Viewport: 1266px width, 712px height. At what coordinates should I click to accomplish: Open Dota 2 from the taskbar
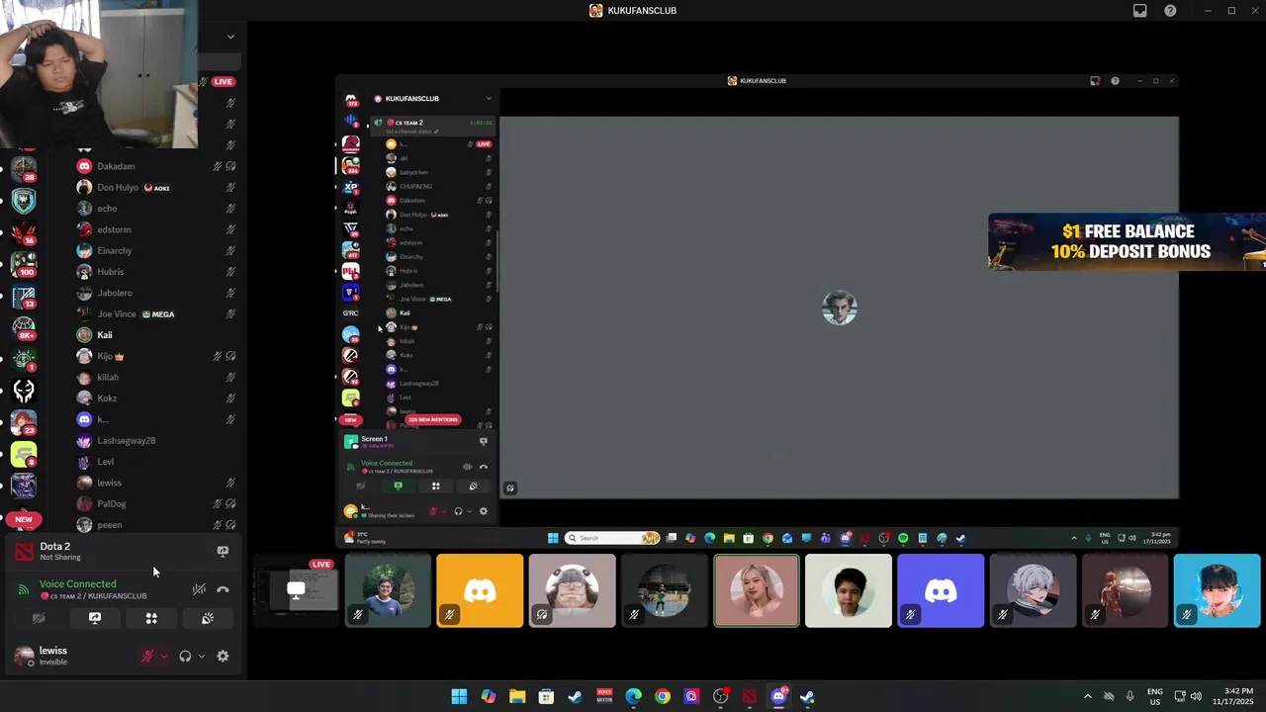click(x=749, y=696)
